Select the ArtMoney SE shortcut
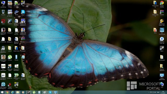The image size is (167, 94). coord(16,77)
